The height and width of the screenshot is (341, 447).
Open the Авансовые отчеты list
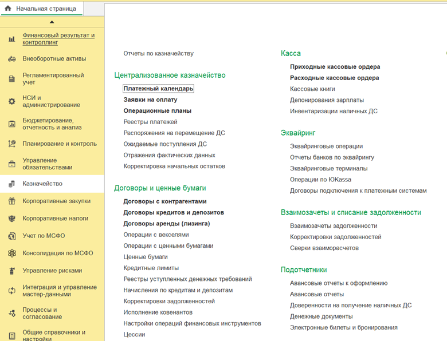click(317, 294)
